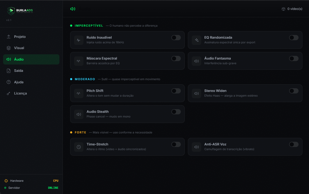Click the ONLINE server status text

(53, 188)
